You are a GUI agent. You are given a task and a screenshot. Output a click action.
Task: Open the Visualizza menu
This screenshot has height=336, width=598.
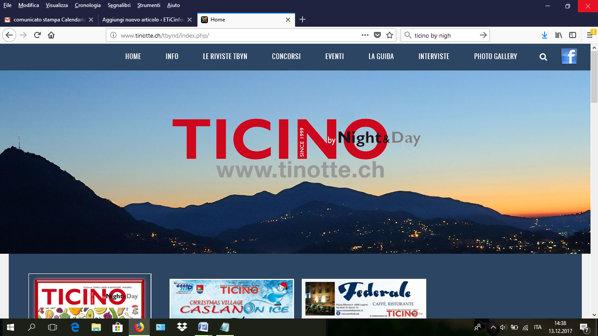[x=57, y=5]
